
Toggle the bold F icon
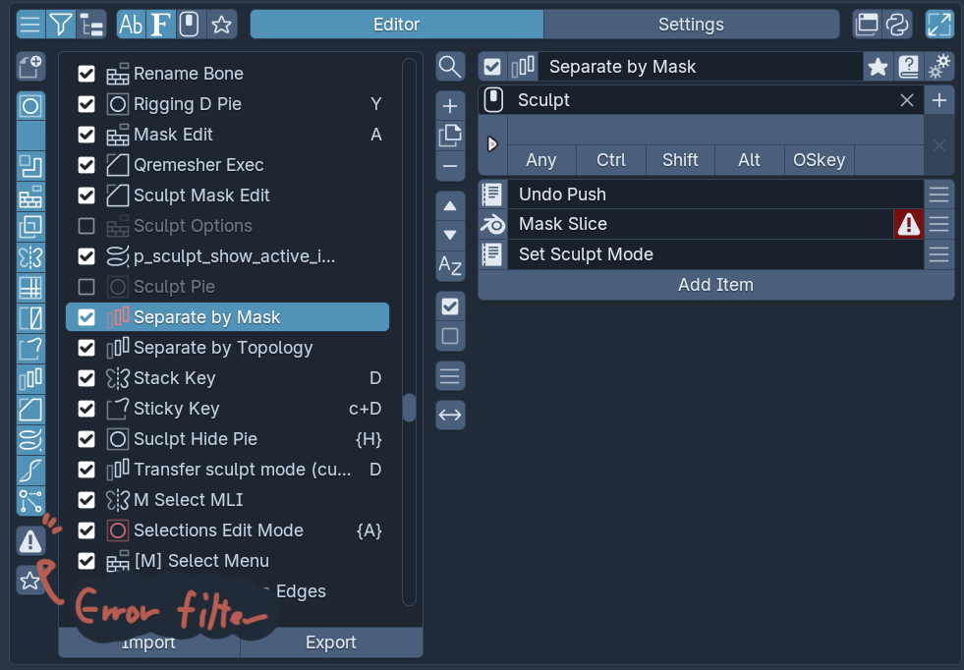[x=160, y=25]
